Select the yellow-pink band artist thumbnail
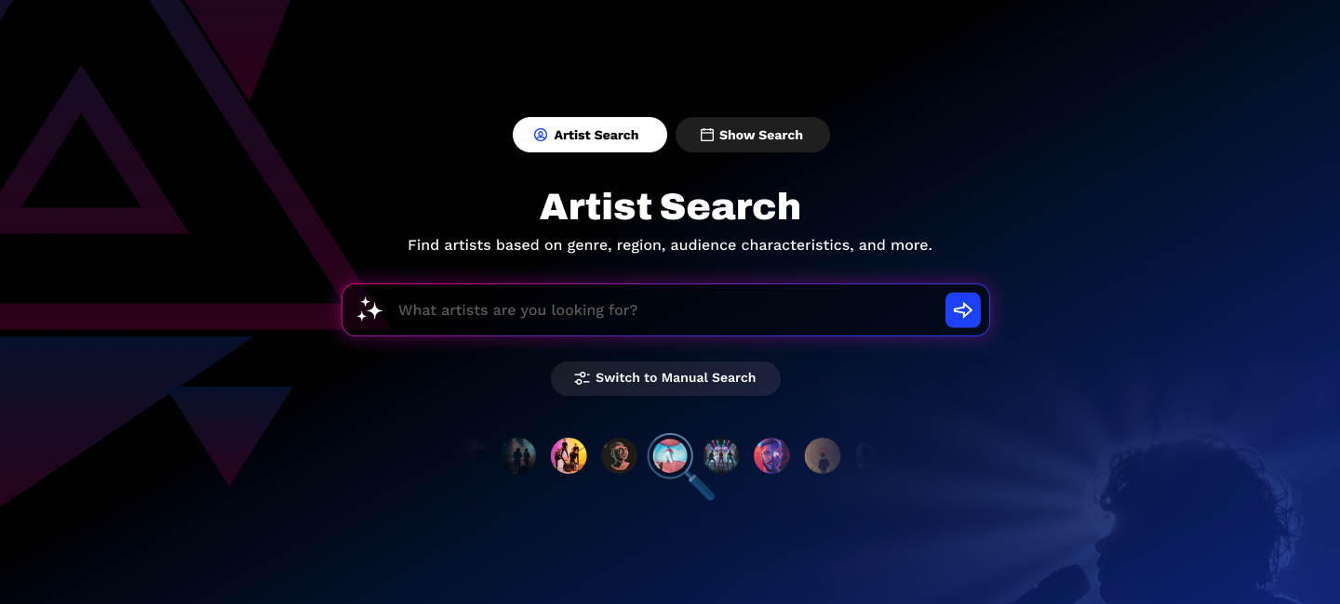1340x604 pixels. pos(569,456)
